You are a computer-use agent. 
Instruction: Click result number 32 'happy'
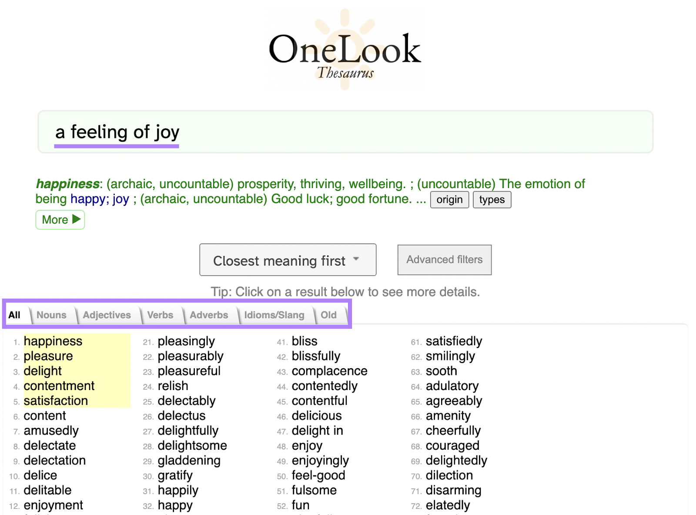tap(175, 505)
